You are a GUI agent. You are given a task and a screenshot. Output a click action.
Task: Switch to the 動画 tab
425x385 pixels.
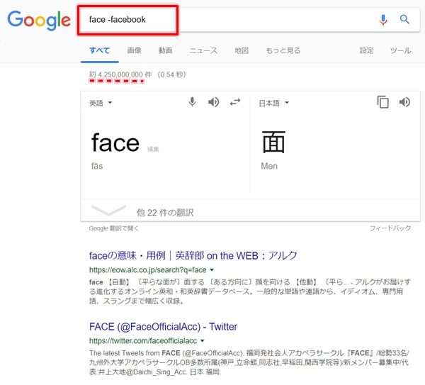(165, 50)
